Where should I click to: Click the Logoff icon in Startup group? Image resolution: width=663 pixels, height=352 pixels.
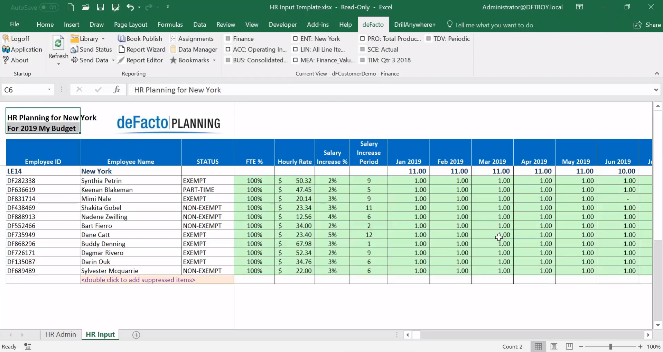(6, 38)
